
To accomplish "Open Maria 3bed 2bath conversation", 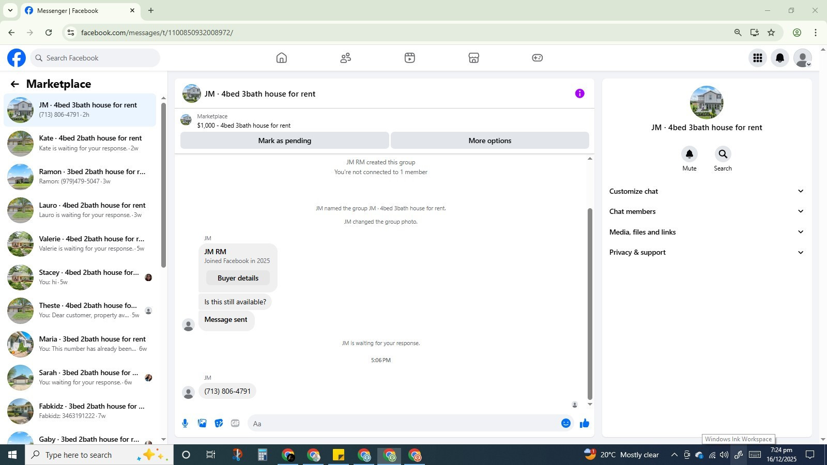I will click(x=80, y=344).
